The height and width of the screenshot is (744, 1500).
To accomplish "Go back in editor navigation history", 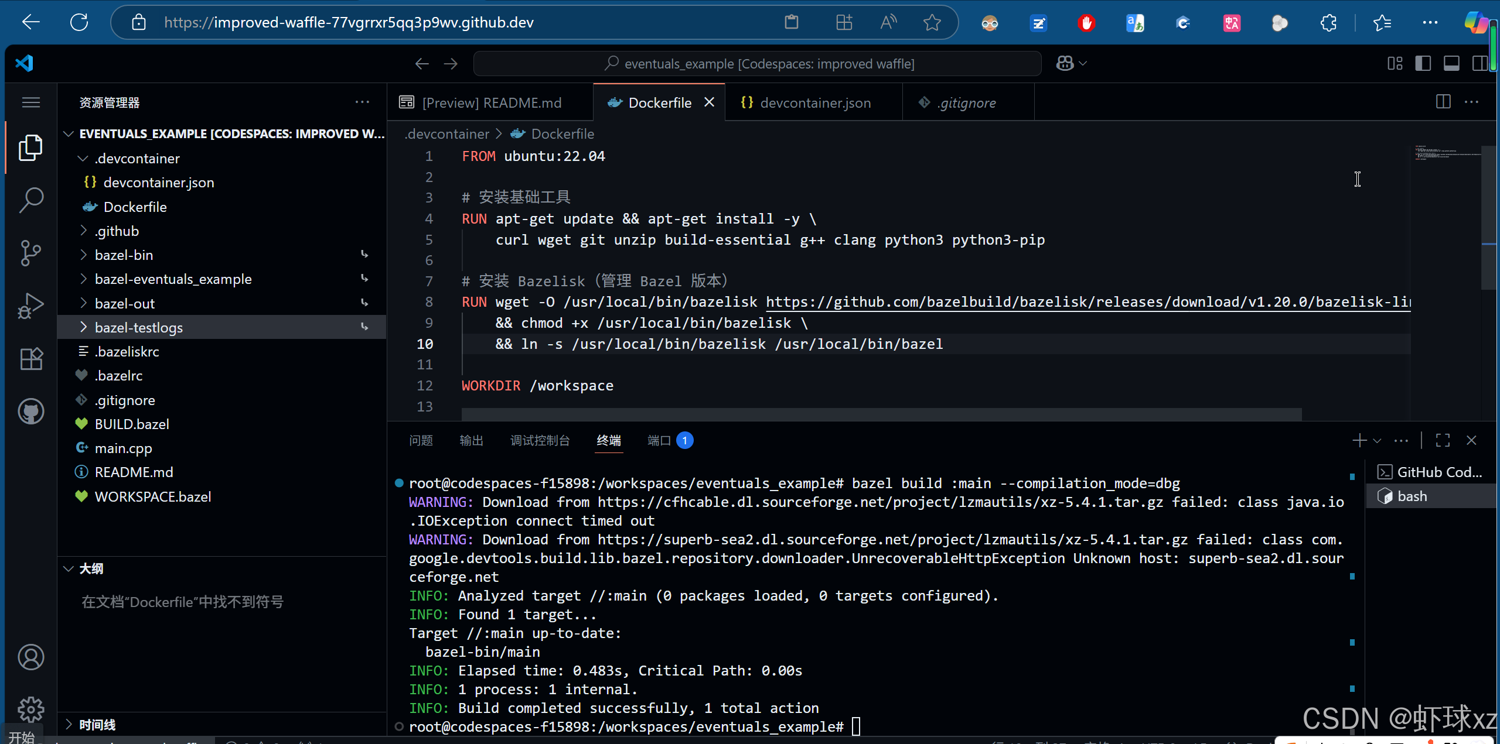I will pos(422,63).
